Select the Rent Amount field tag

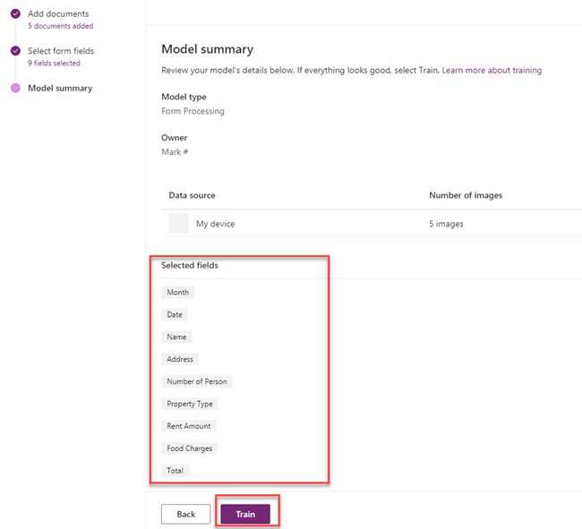coord(189,426)
